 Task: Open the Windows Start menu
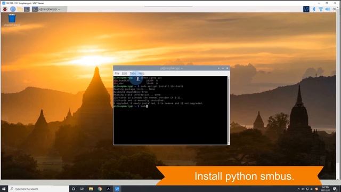tap(4, 189)
